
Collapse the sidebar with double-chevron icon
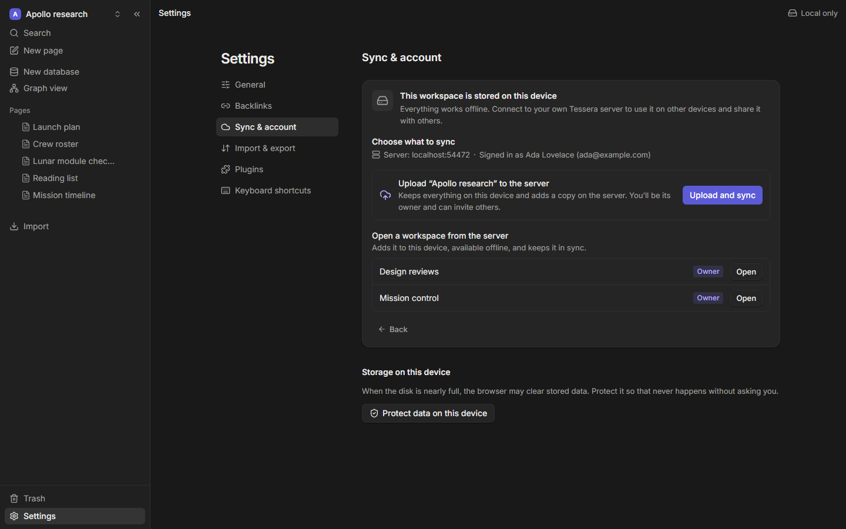[x=137, y=14]
